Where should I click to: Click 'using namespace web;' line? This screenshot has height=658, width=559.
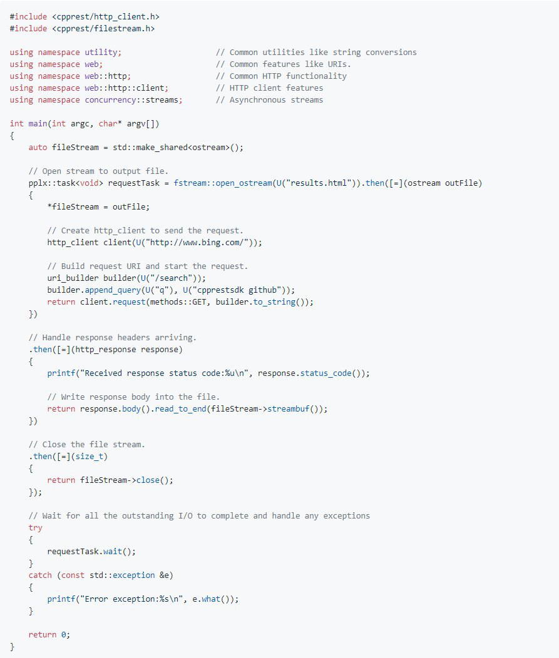[56, 64]
